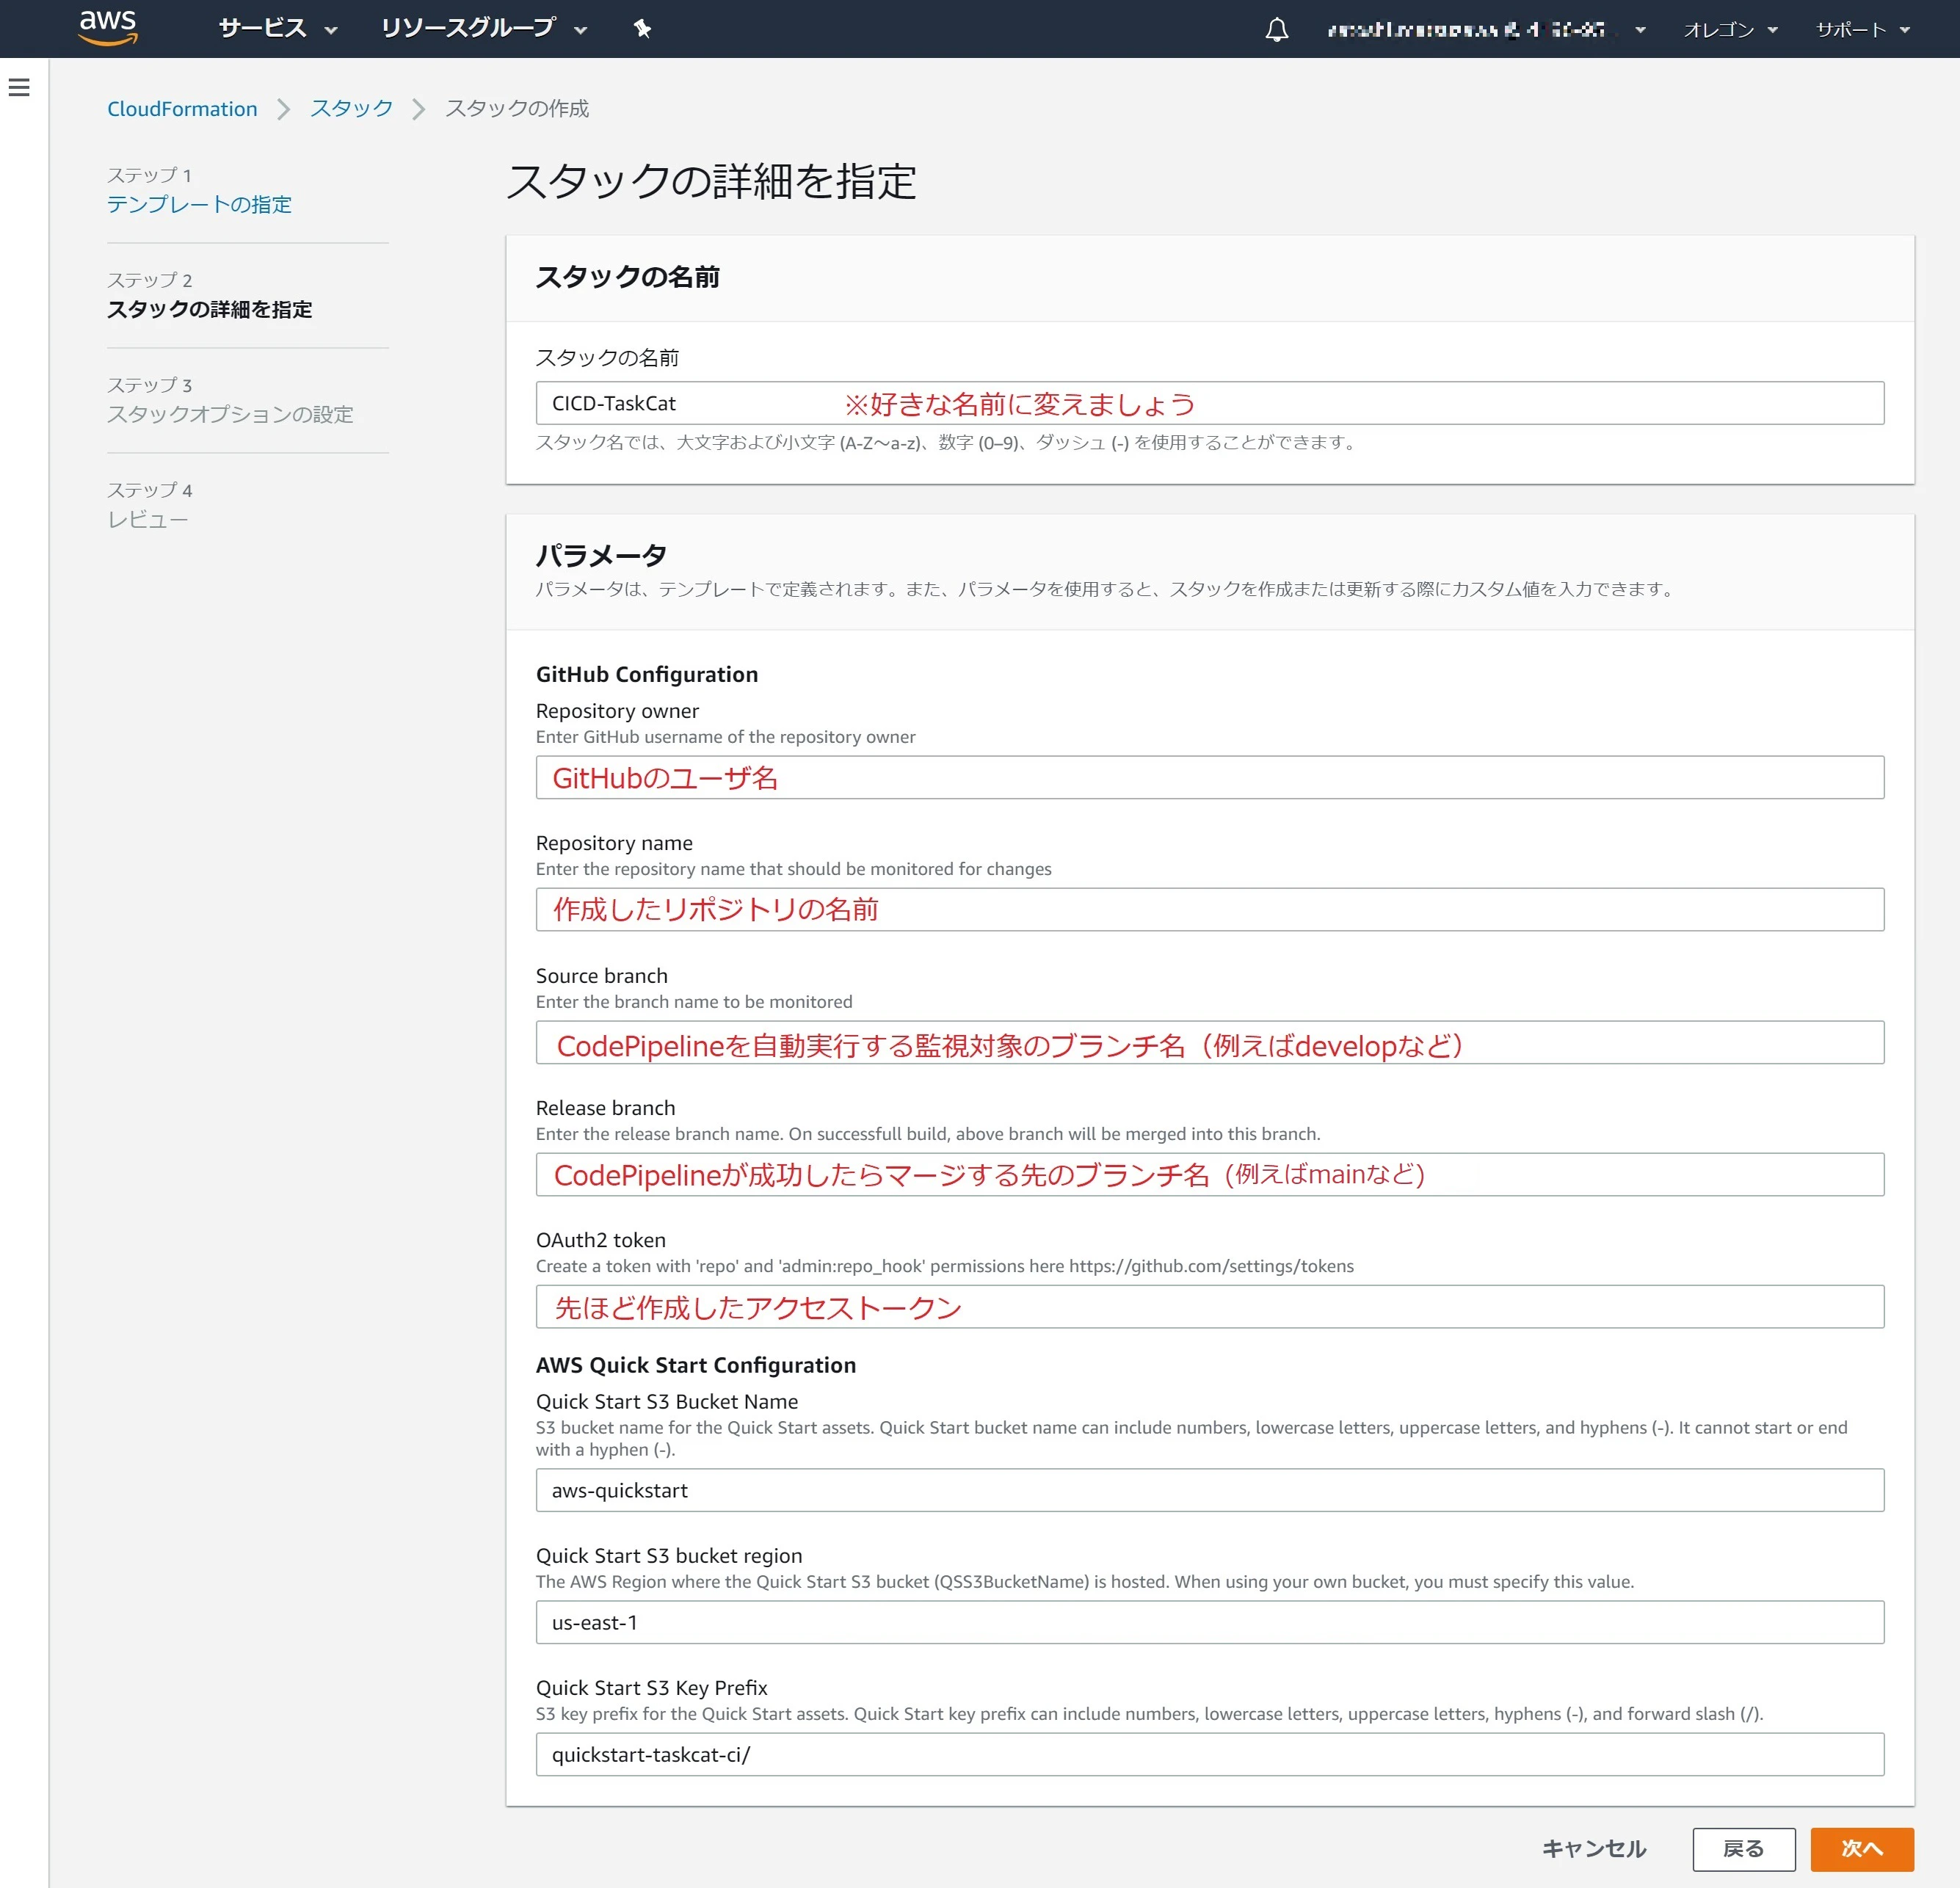This screenshot has width=1960, height=1888.
Task: Focus the Repository owner input field
Action: pyautogui.click(x=1210, y=777)
